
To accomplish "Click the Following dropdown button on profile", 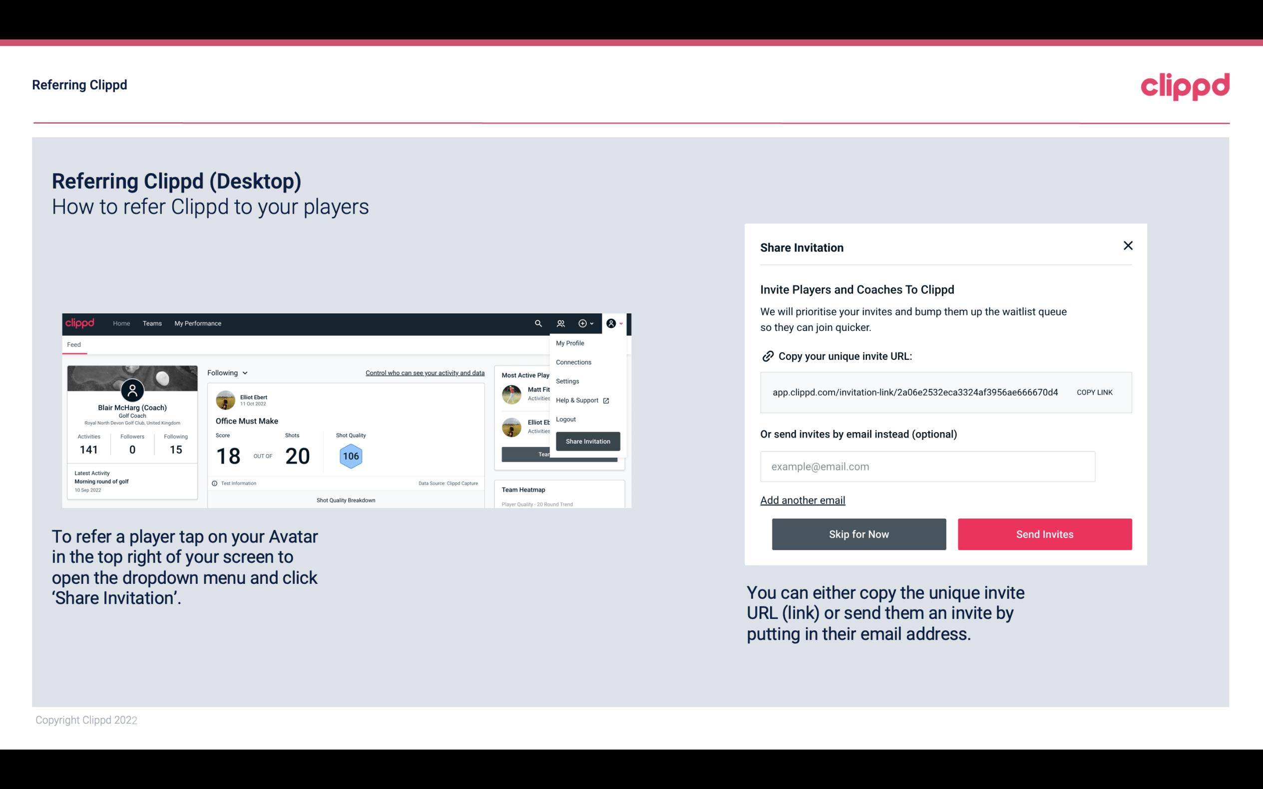I will [226, 373].
